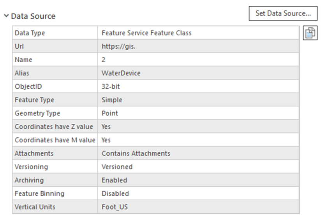Select the Archiving Enabled value
Screen dimensions: 326x219
115,180
